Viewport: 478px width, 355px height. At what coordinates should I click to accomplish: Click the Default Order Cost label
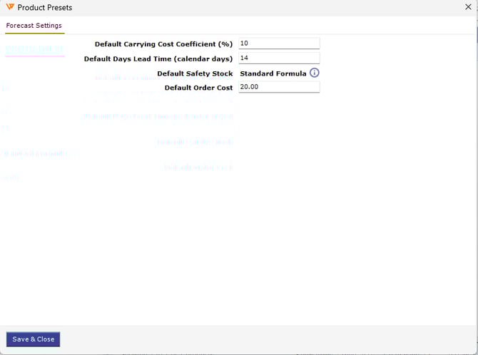pyautogui.click(x=198, y=88)
